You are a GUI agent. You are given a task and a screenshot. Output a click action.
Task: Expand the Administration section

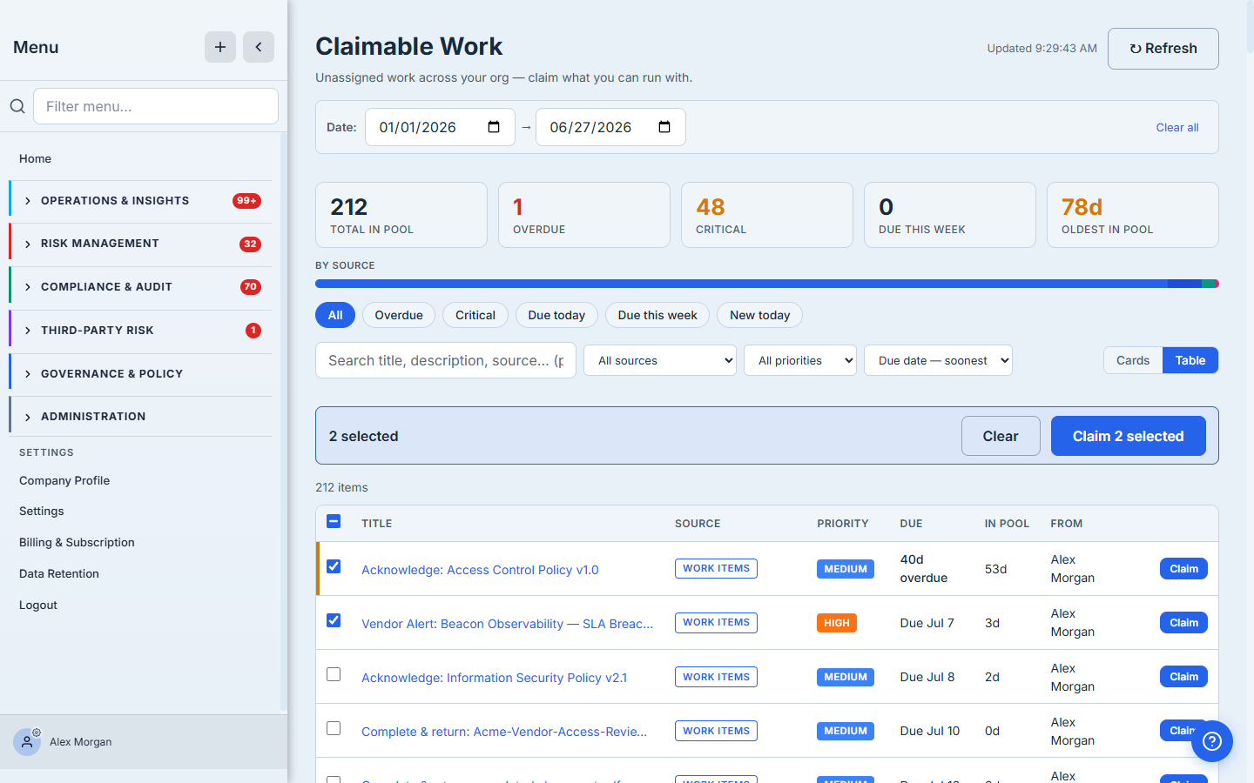(x=141, y=417)
